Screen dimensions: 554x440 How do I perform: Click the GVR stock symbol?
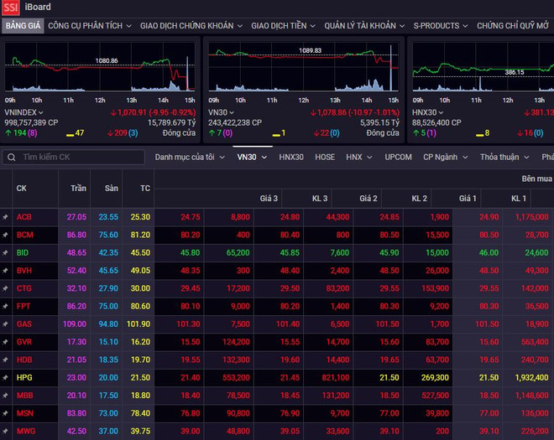coord(24,342)
